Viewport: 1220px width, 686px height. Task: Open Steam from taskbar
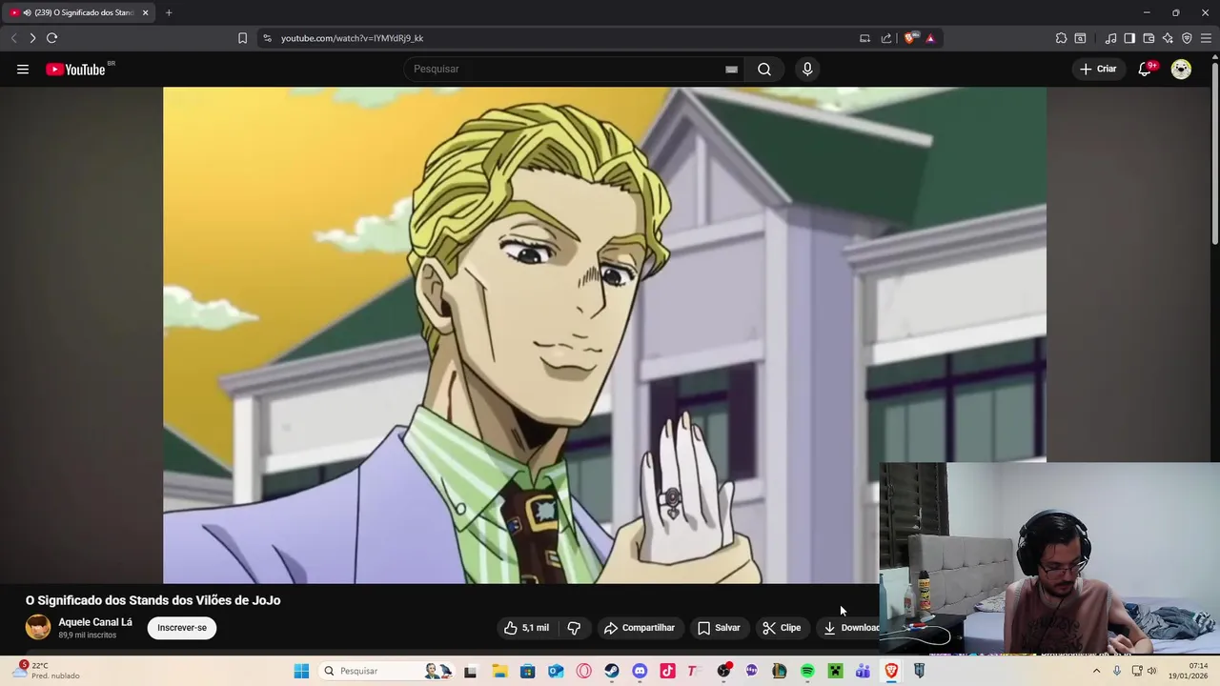611,671
